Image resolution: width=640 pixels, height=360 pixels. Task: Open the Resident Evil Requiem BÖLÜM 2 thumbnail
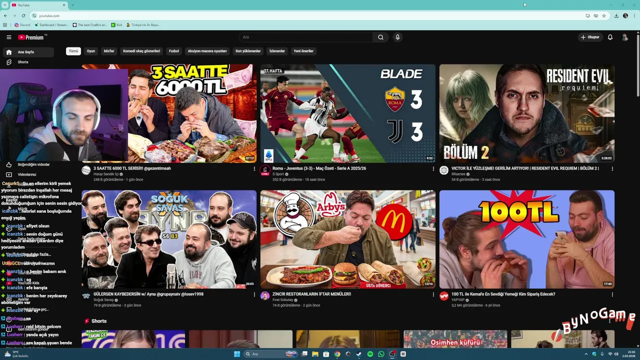coord(527,113)
